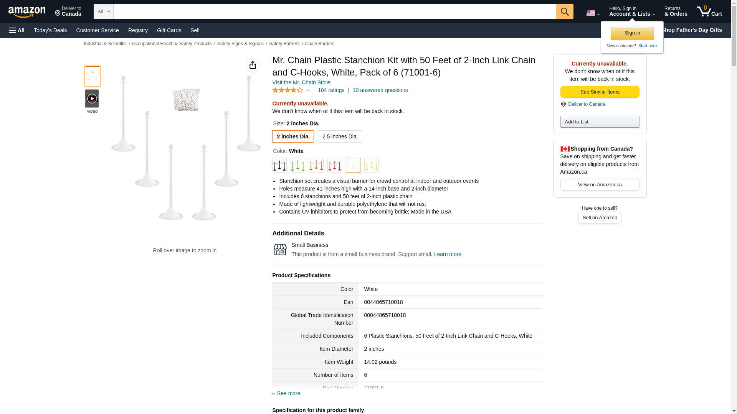Click into the Amazon search field
737x414 pixels.
pyautogui.click(x=334, y=11)
